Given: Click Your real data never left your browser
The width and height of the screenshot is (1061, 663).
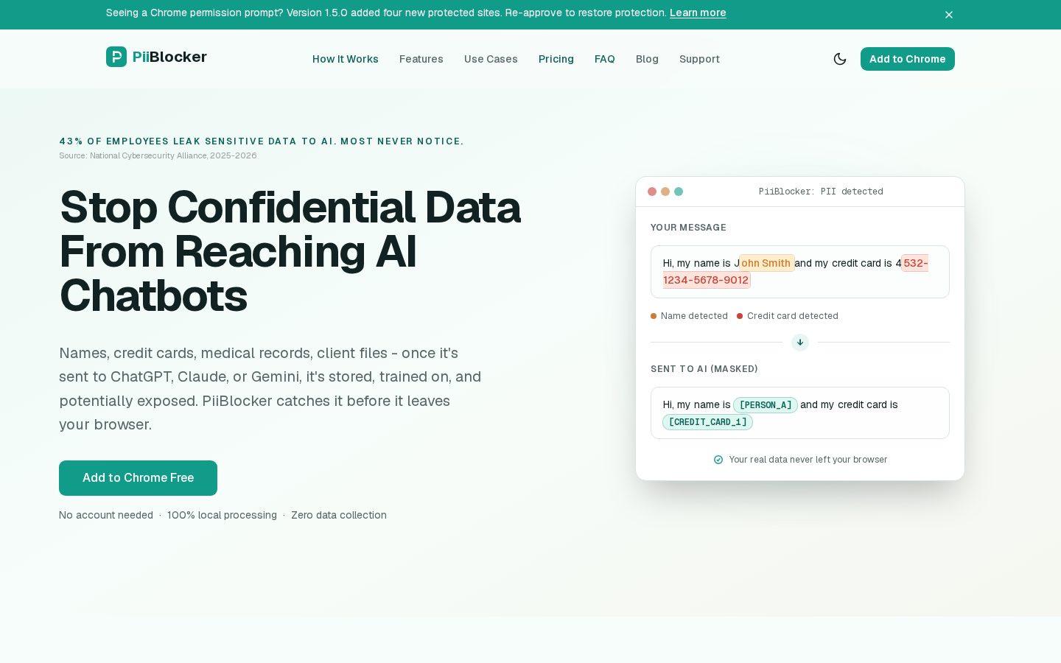Looking at the screenshot, I should point(808,460).
